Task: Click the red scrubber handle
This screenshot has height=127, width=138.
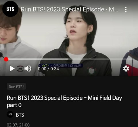Action: (6, 59)
